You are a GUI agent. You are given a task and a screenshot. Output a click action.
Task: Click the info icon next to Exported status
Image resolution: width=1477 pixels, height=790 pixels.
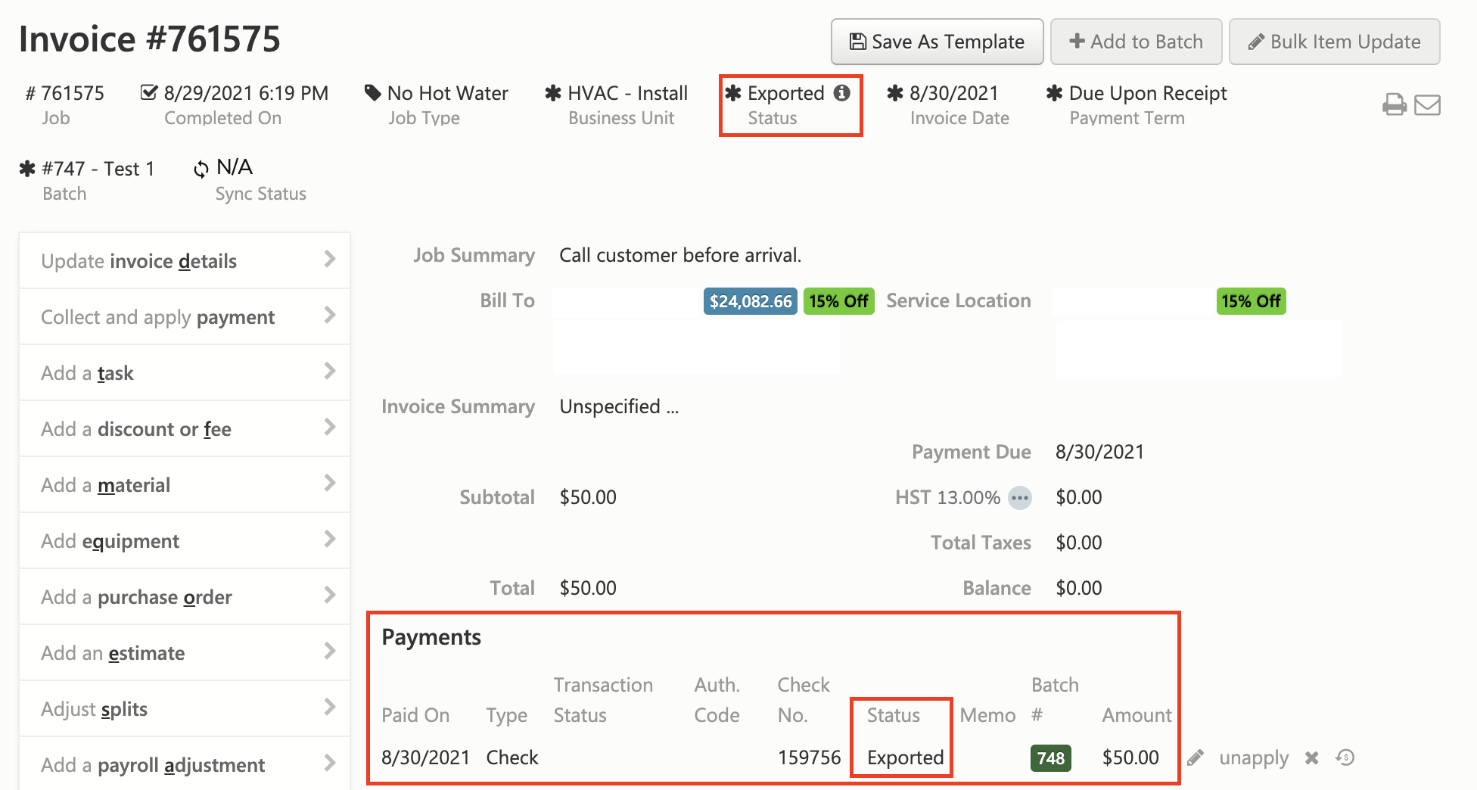[x=842, y=92]
